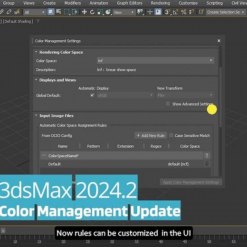The image size is (247, 247).
Task: Activate the Select and Scale tool
Action: 100,12
